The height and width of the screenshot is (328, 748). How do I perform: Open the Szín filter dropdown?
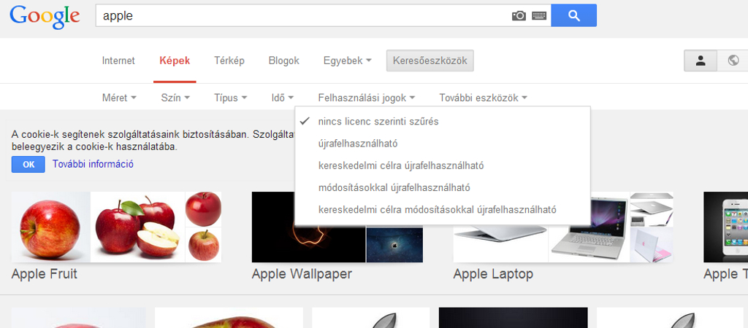coord(175,98)
